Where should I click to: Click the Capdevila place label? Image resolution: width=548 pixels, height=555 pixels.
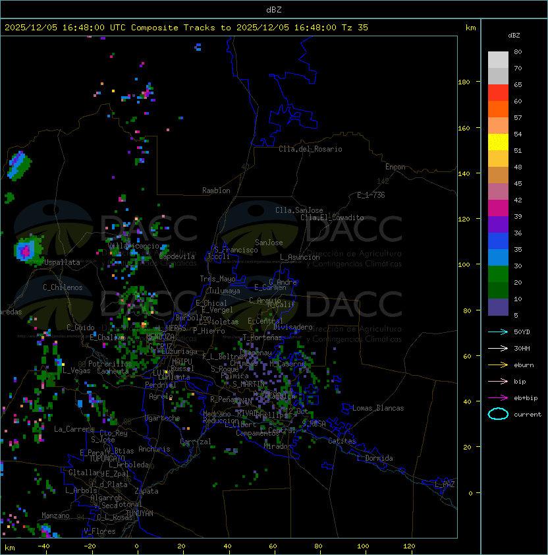click(177, 256)
